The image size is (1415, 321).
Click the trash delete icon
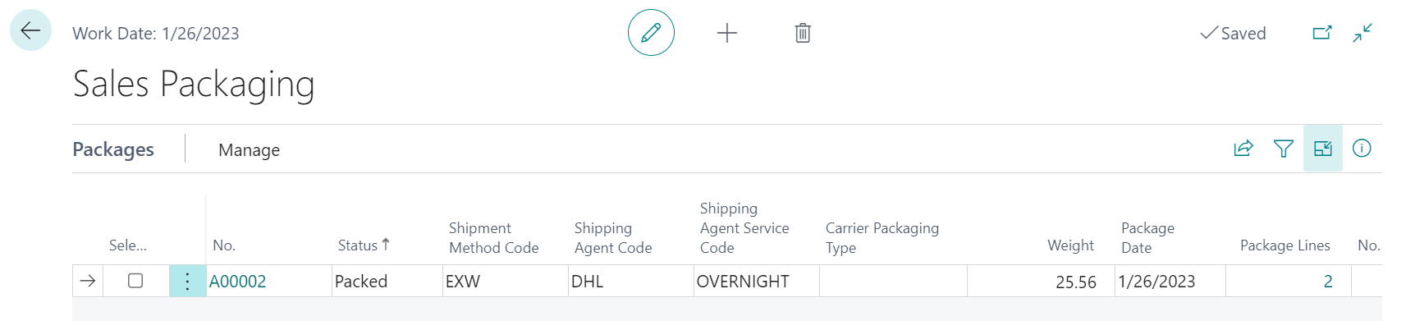pyautogui.click(x=803, y=33)
